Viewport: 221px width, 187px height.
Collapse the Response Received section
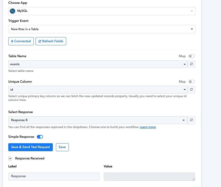click(x=10, y=158)
